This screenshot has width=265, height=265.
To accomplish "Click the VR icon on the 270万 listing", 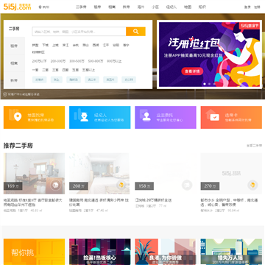I will (252, 185).
